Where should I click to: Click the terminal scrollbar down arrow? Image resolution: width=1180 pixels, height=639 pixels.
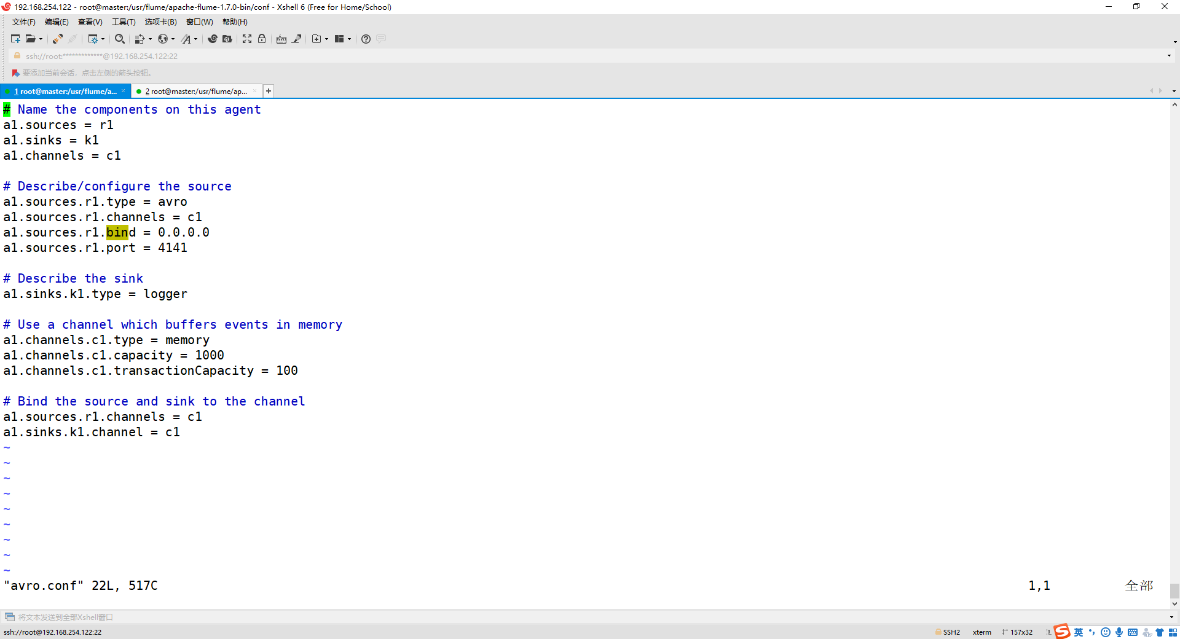(x=1174, y=604)
